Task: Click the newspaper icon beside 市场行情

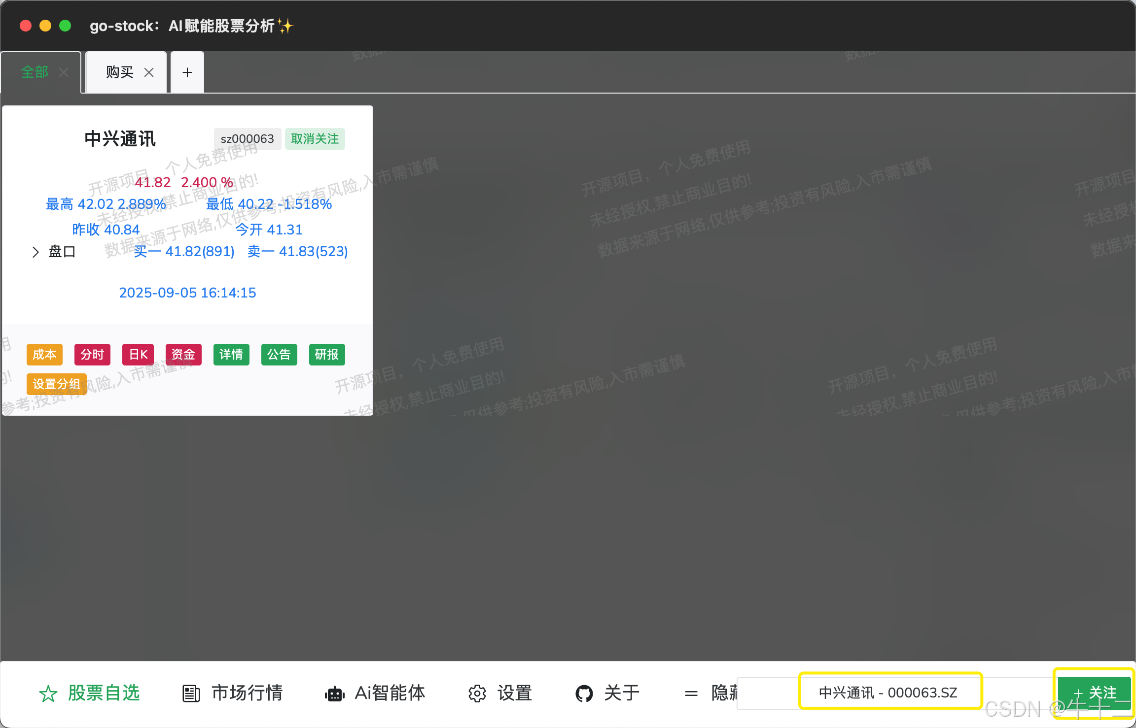Action: pos(191,694)
